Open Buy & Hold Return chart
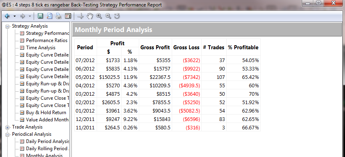This screenshot has height=157, width=345. [x=46, y=113]
